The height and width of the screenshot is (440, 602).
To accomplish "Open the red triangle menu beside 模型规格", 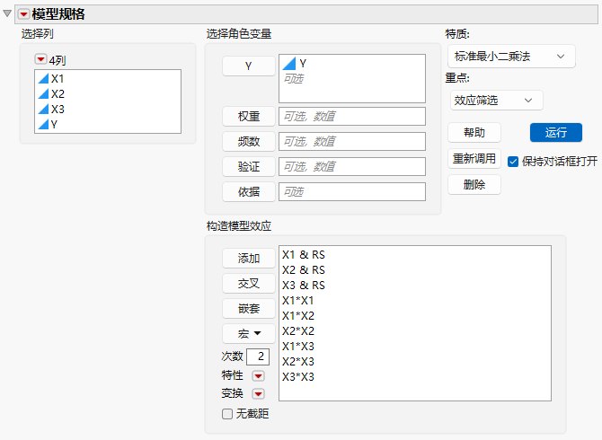I will 23,14.
